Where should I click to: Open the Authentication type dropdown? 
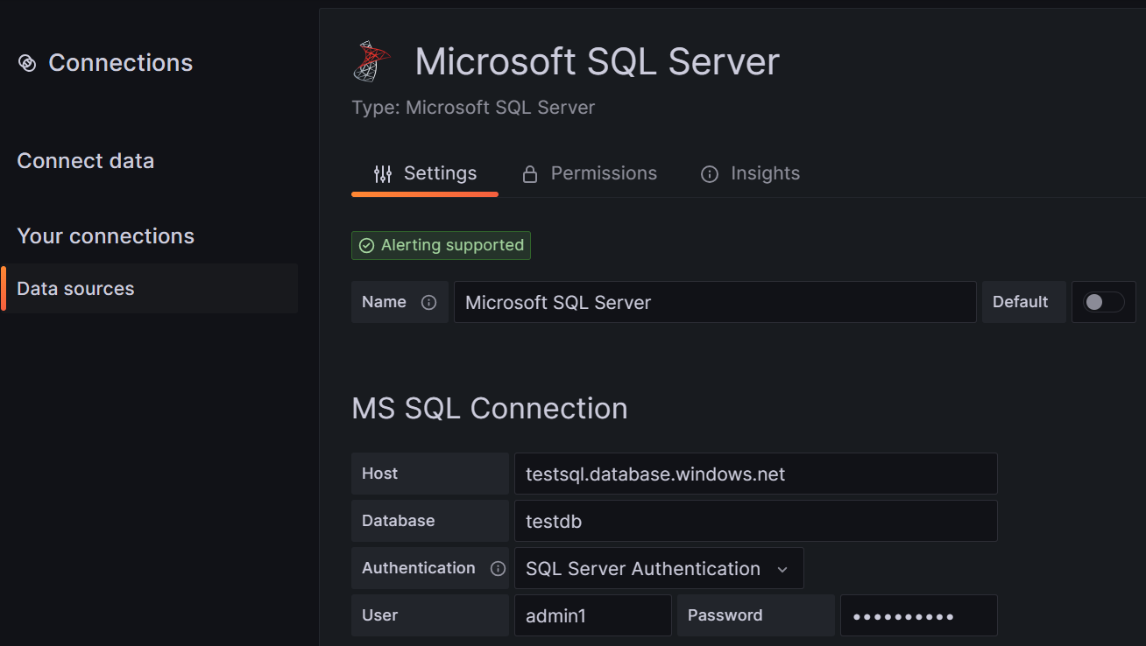tap(659, 568)
